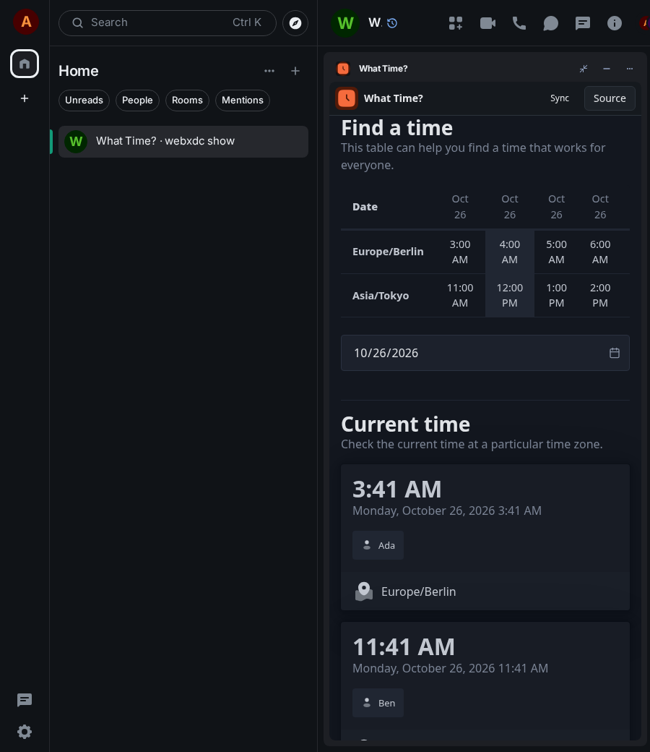The height and width of the screenshot is (752, 650).
Task: Select the Rooms filter tab
Action: pyautogui.click(x=187, y=101)
